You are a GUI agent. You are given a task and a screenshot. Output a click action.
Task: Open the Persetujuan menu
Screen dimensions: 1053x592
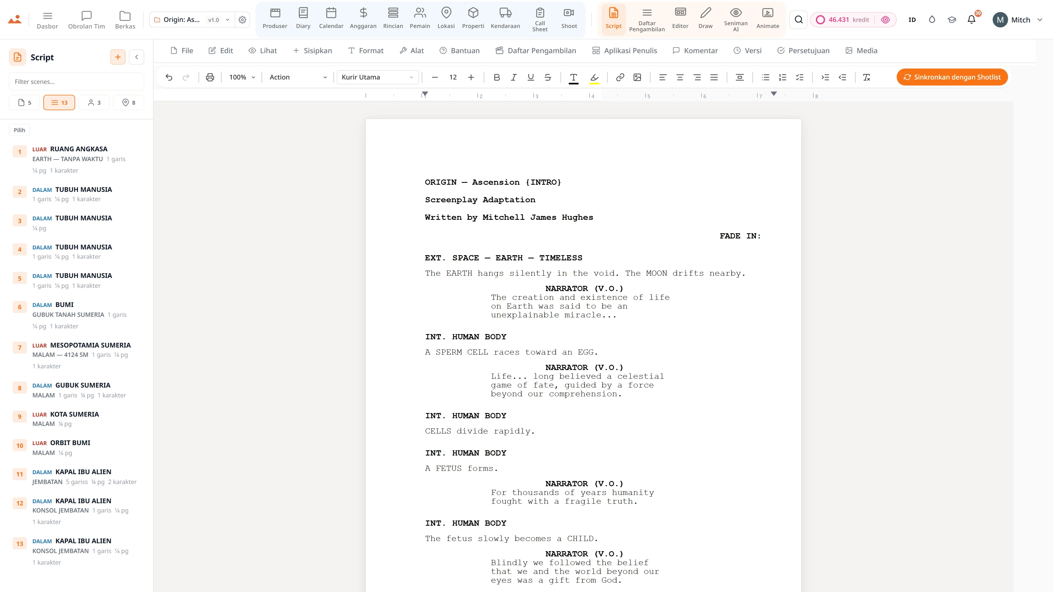pyautogui.click(x=803, y=51)
